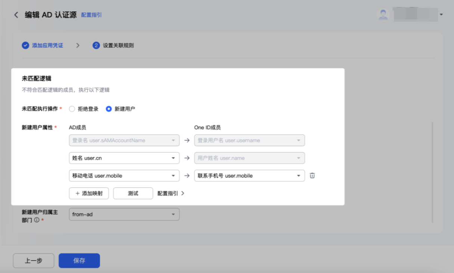The height and width of the screenshot is (273, 454).
Task: Click the completed checkmark step icon 添加应用凭证
Action: click(25, 45)
